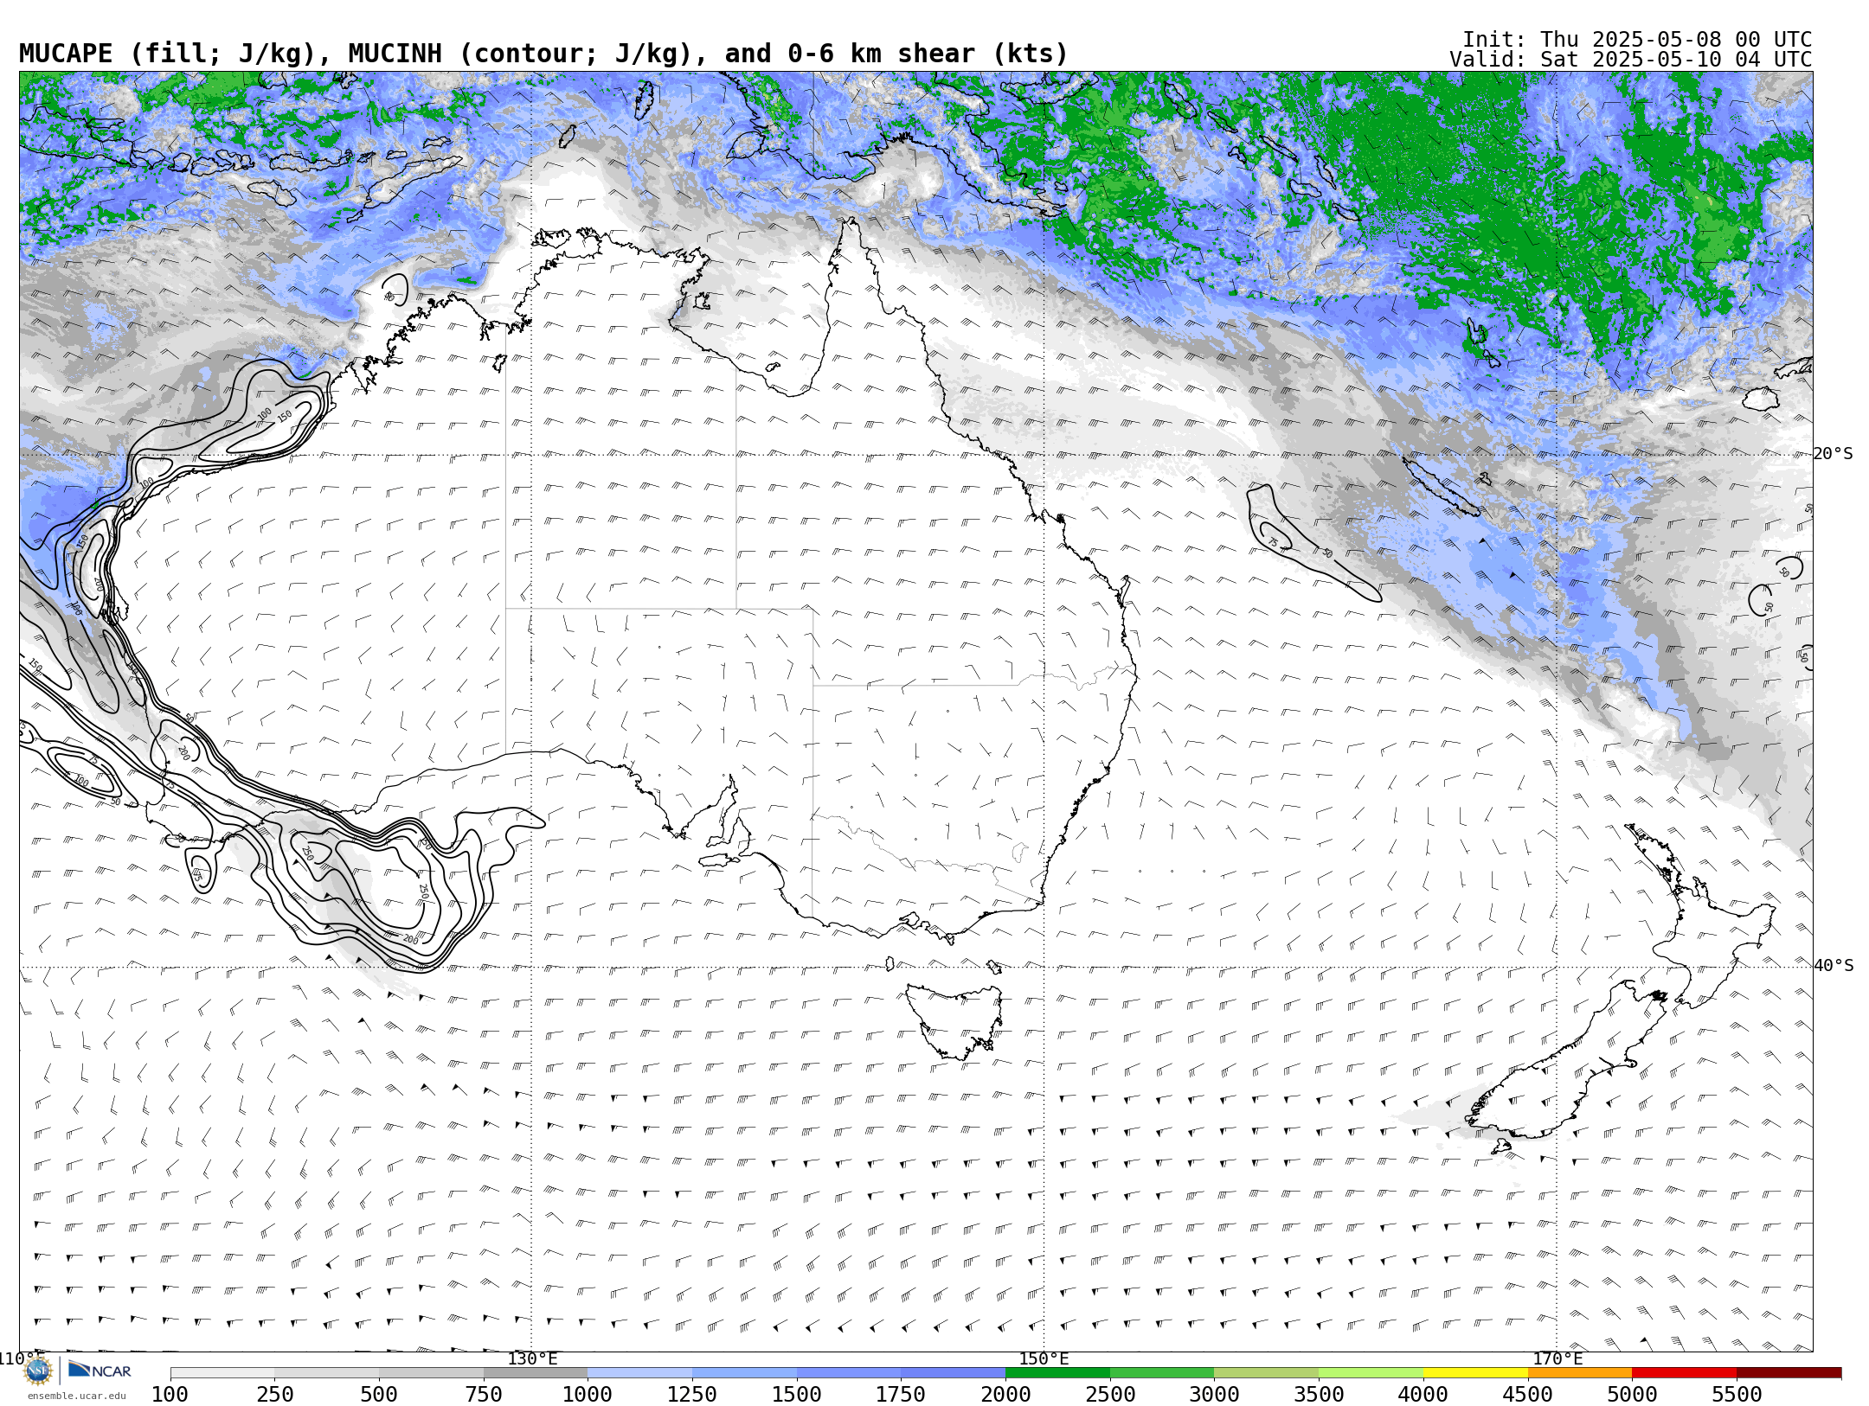Click the colorbar label 750
Screen dimensions: 1869x1406
point(484,1395)
